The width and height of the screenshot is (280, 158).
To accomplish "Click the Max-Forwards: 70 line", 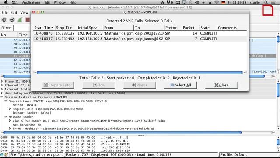I will click(27, 125).
